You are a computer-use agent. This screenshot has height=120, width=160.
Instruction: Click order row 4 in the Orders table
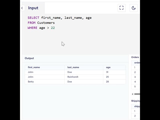coord(135,82)
